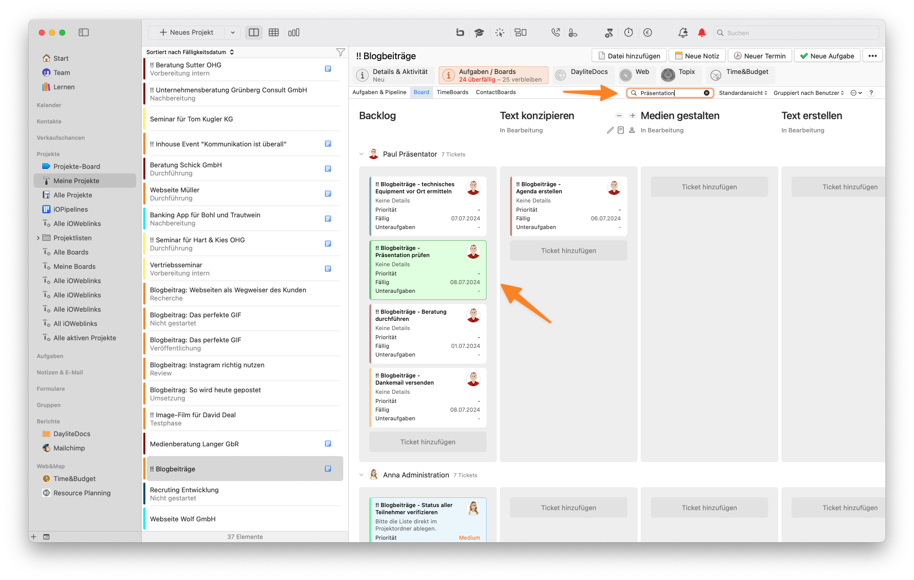Screen dimensions: 914x580
Task: Click the note icon beside Text konzipieren
Action: pyautogui.click(x=621, y=131)
